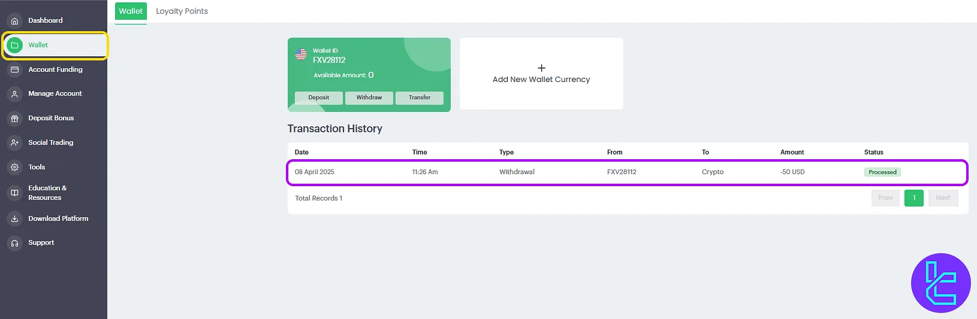Image resolution: width=977 pixels, height=319 pixels.
Task: Open the Deposit Bonus page
Action: 51,118
